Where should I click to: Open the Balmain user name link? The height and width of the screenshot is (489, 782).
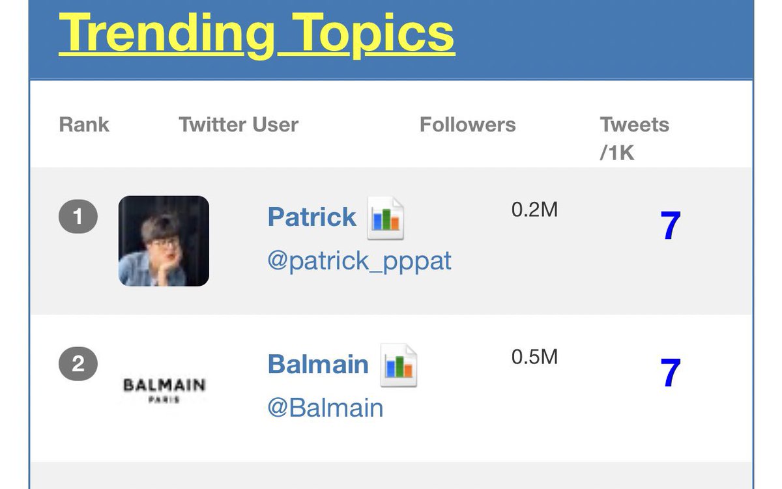(318, 364)
